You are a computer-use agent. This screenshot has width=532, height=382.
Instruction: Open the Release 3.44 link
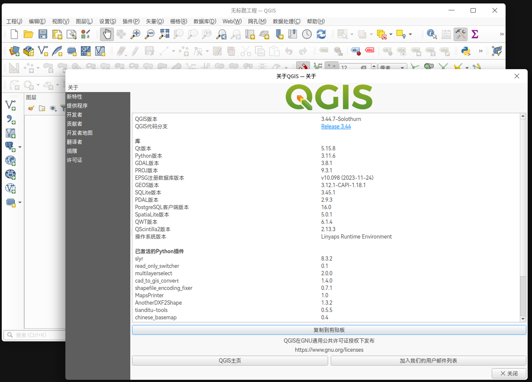pyautogui.click(x=336, y=127)
